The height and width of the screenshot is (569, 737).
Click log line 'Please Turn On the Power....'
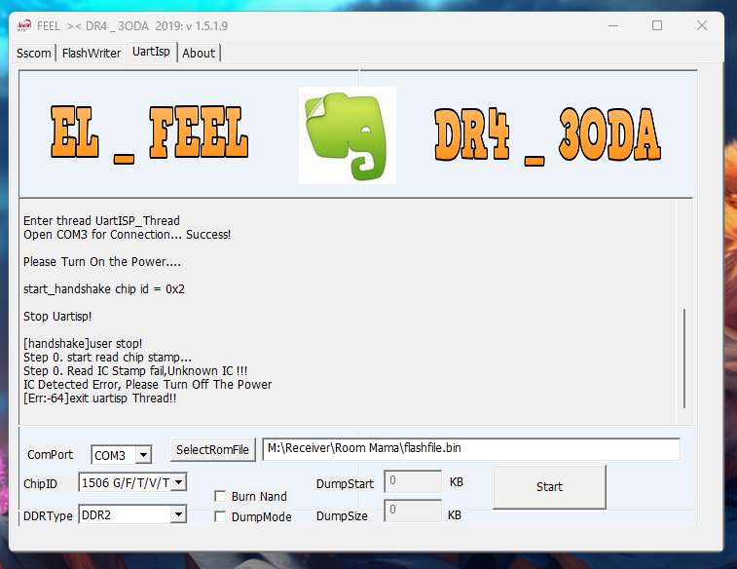click(x=102, y=262)
